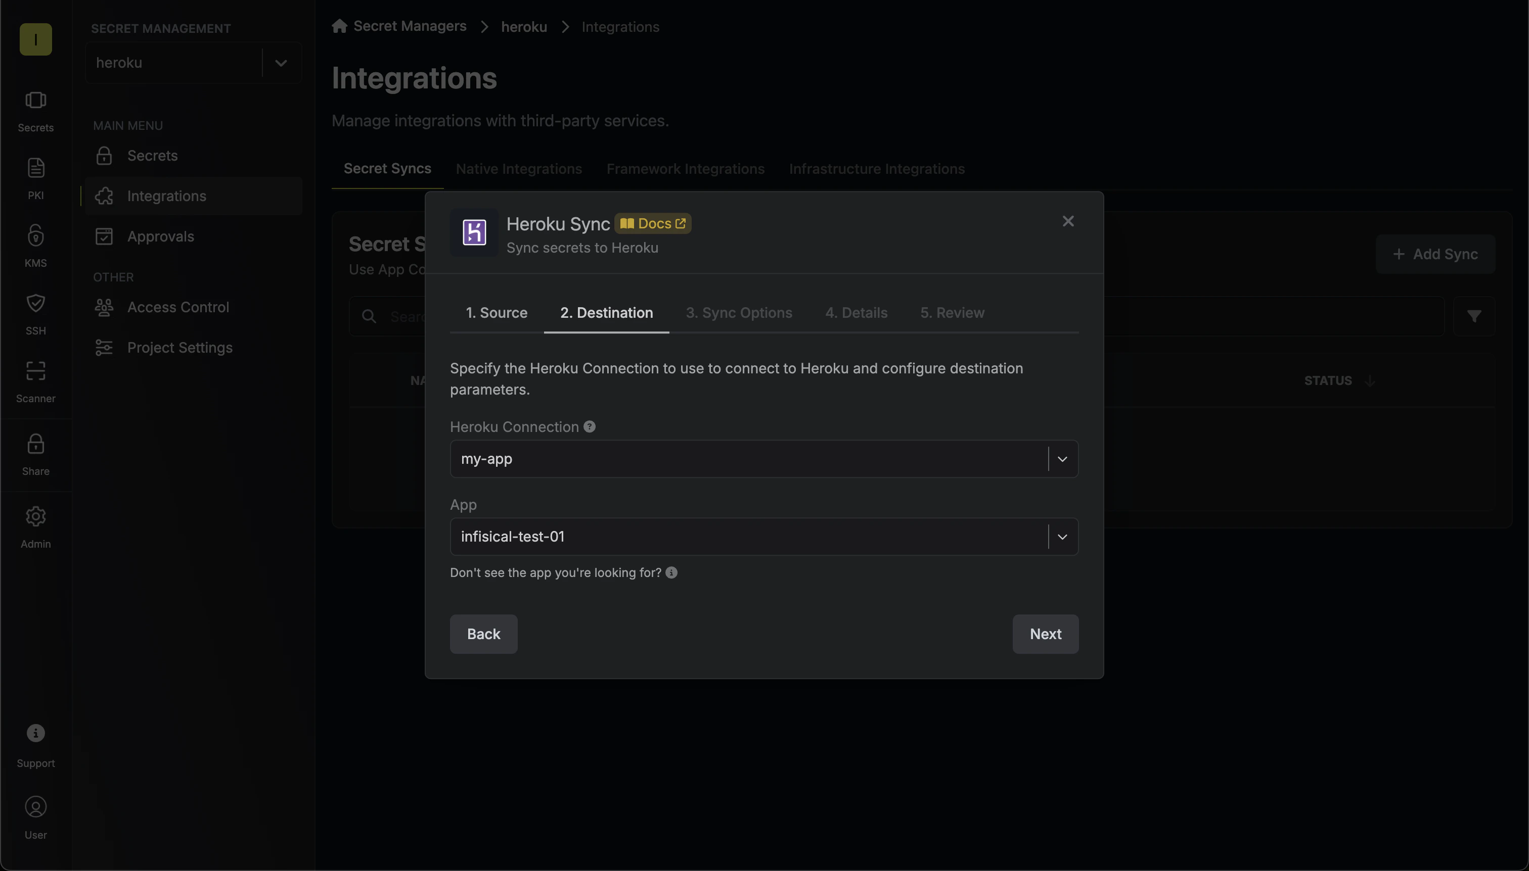Click the search syncs input field
Screen dimensions: 1529x871
896,316
